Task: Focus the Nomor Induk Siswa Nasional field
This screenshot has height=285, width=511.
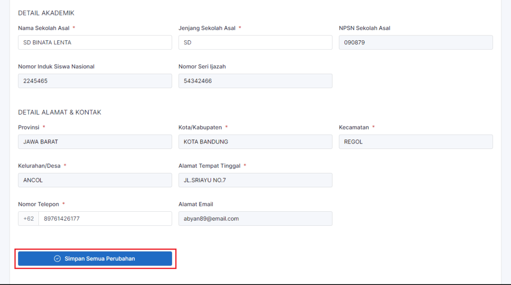Action: pyautogui.click(x=95, y=81)
